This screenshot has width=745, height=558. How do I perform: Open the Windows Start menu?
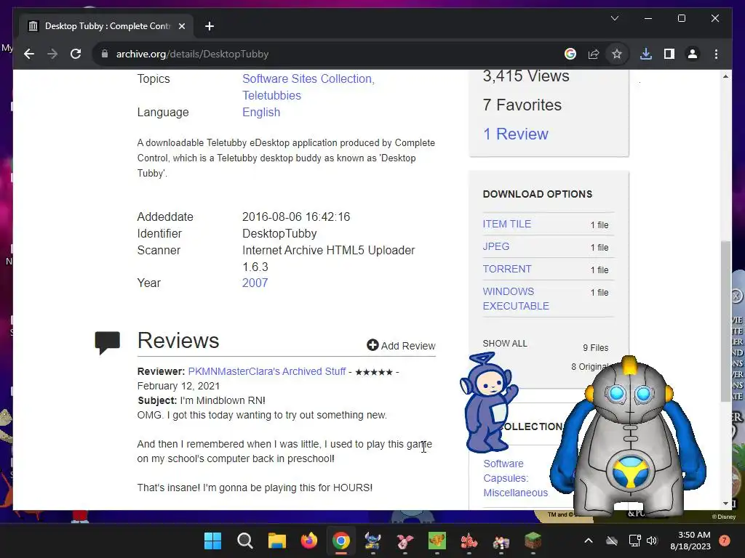212,541
